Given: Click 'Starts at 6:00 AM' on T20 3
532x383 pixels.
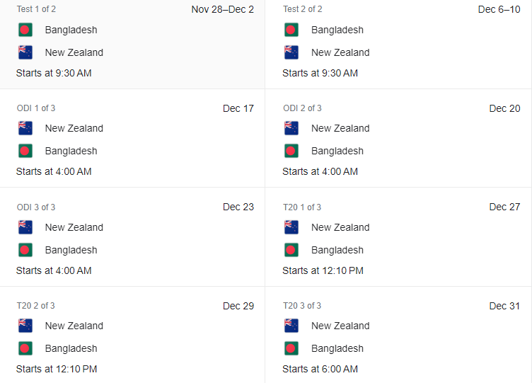Looking at the screenshot, I should pos(320,369).
